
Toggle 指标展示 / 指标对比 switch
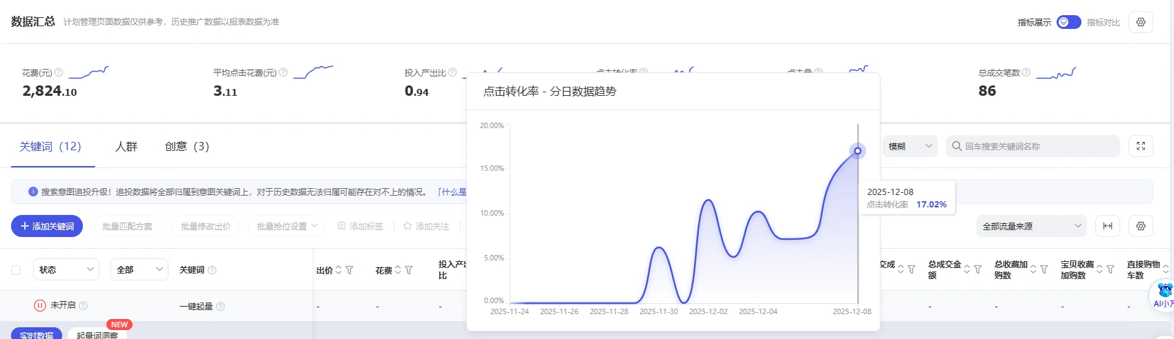(1068, 22)
